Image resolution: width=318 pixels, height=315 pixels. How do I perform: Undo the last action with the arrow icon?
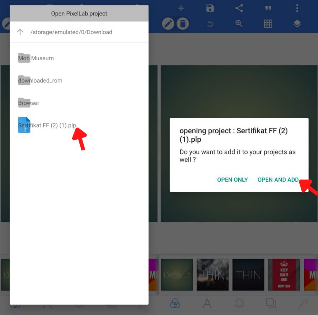[x=210, y=24]
